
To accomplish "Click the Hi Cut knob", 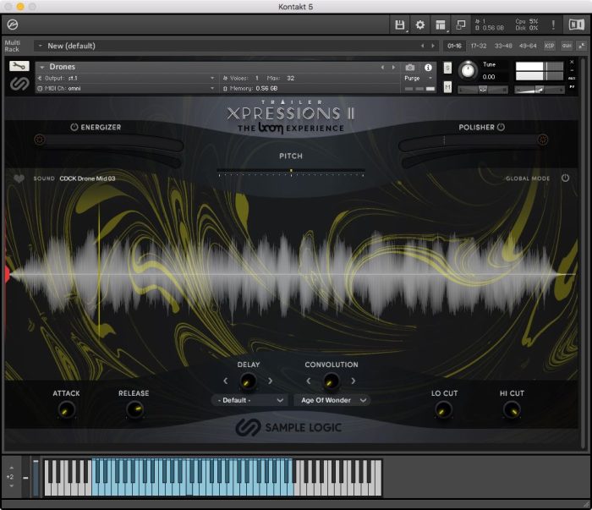I will click(x=512, y=410).
